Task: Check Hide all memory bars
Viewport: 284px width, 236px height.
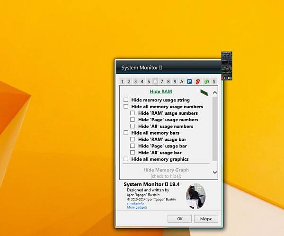Action: 126,133
